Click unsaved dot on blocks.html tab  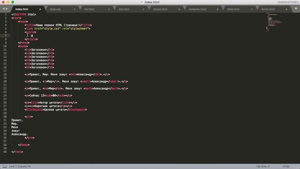coord(179,9)
